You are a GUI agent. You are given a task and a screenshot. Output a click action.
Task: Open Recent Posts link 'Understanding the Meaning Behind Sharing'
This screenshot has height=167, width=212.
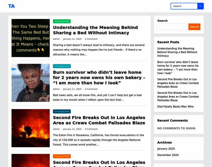coord(177,52)
